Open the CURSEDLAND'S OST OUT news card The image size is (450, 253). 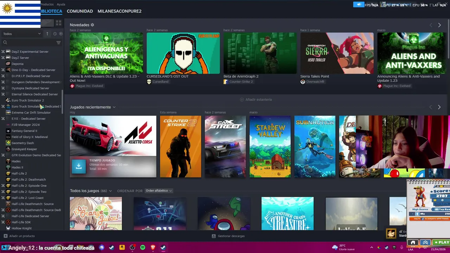click(x=183, y=53)
